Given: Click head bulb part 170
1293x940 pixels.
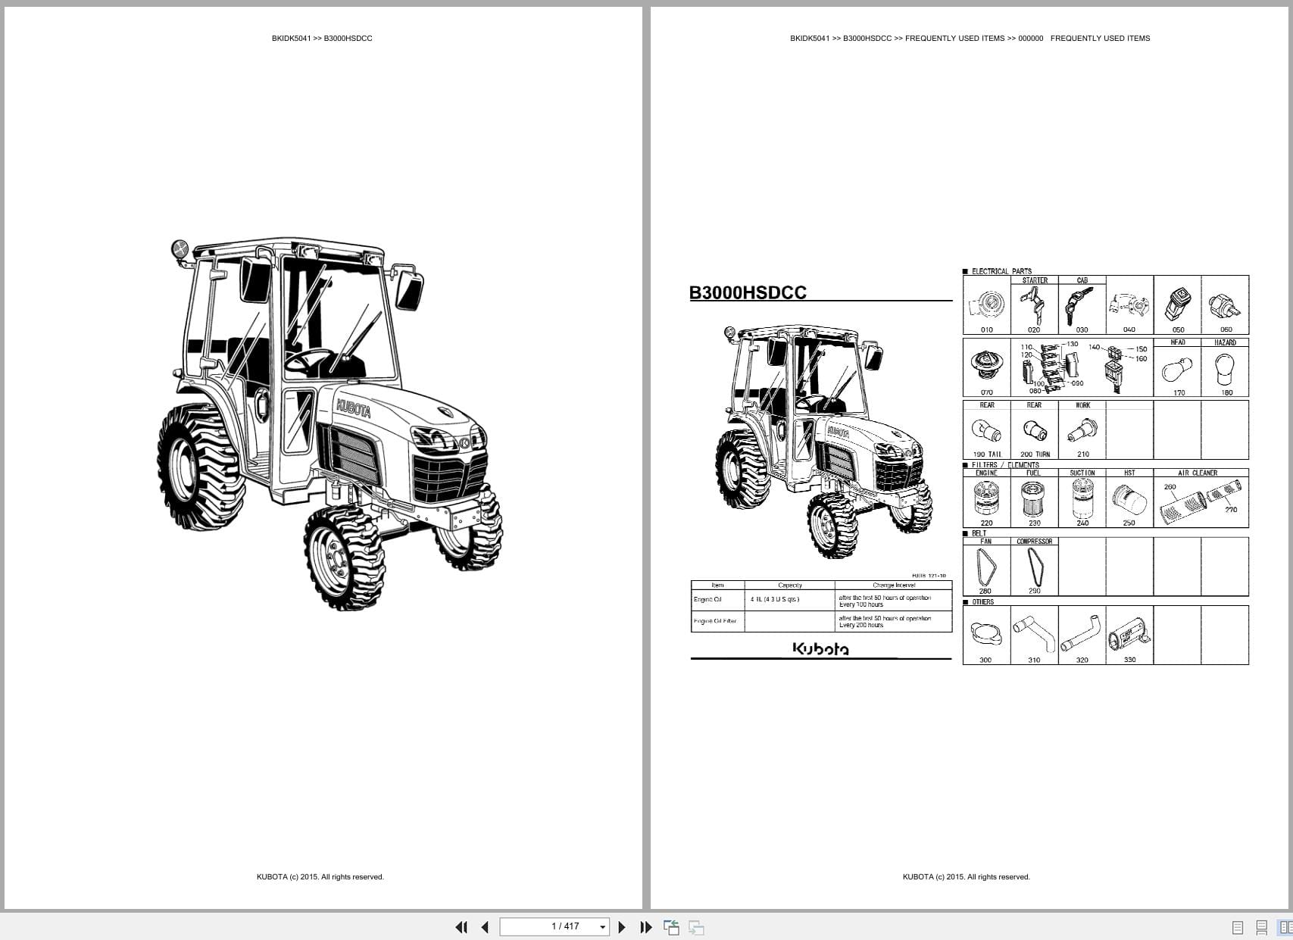Looking at the screenshot, I should coord(1178,370).
